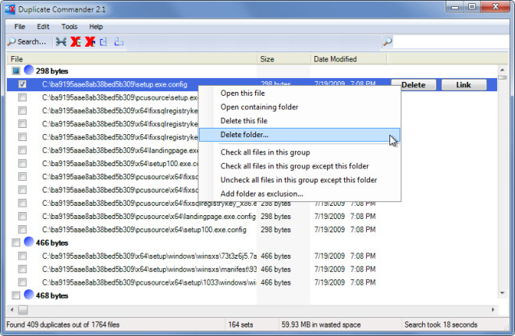Choose 'Uncheck all files in this group except this folder'
Screen dimensions: 515x336
click(x=300, y=180)
